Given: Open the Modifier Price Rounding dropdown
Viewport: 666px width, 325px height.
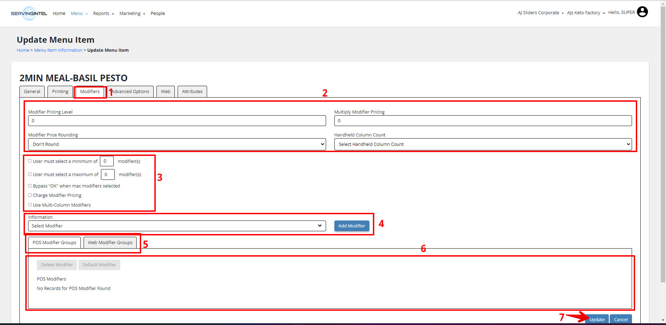Looking at the screenshot, I should pyautogui.click(x=177, y=144).
